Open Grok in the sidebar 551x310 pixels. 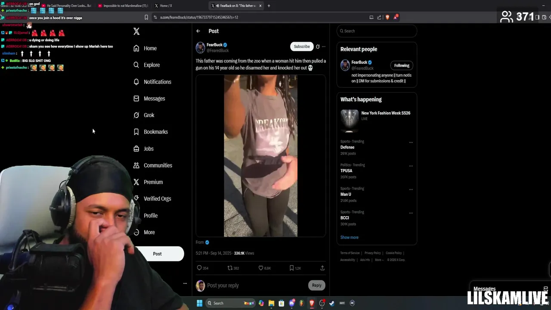(143, 115)
